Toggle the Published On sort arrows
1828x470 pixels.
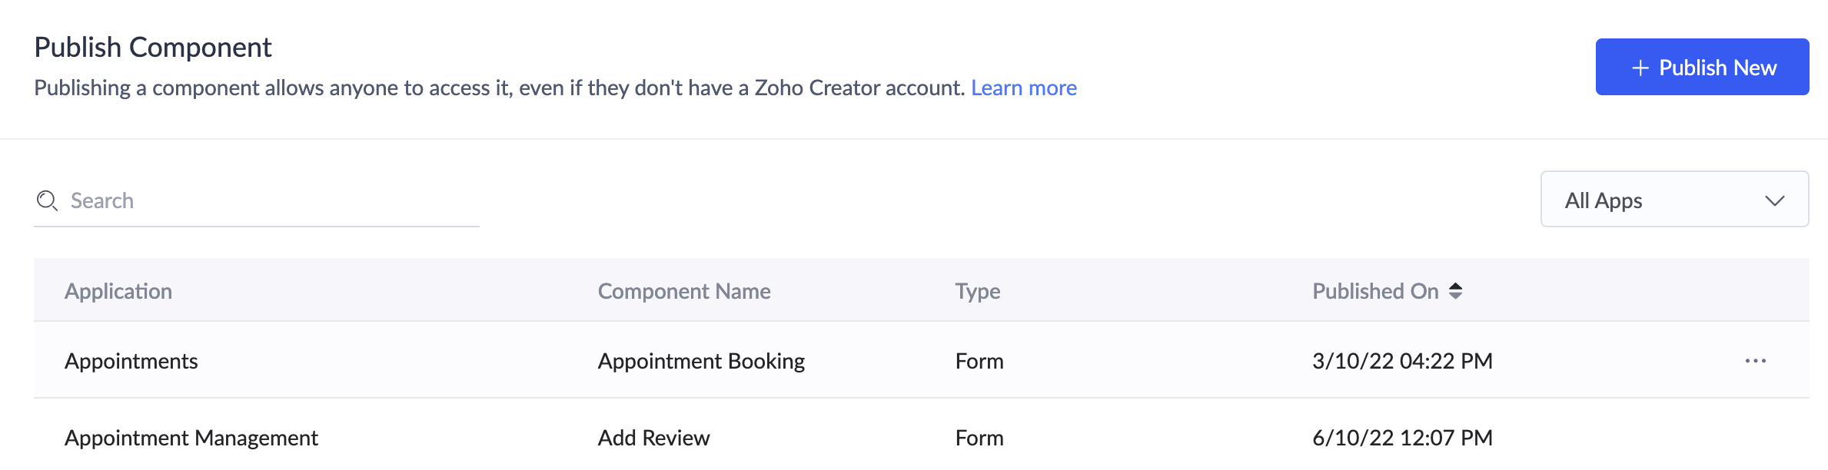[x=1455, y=291]
